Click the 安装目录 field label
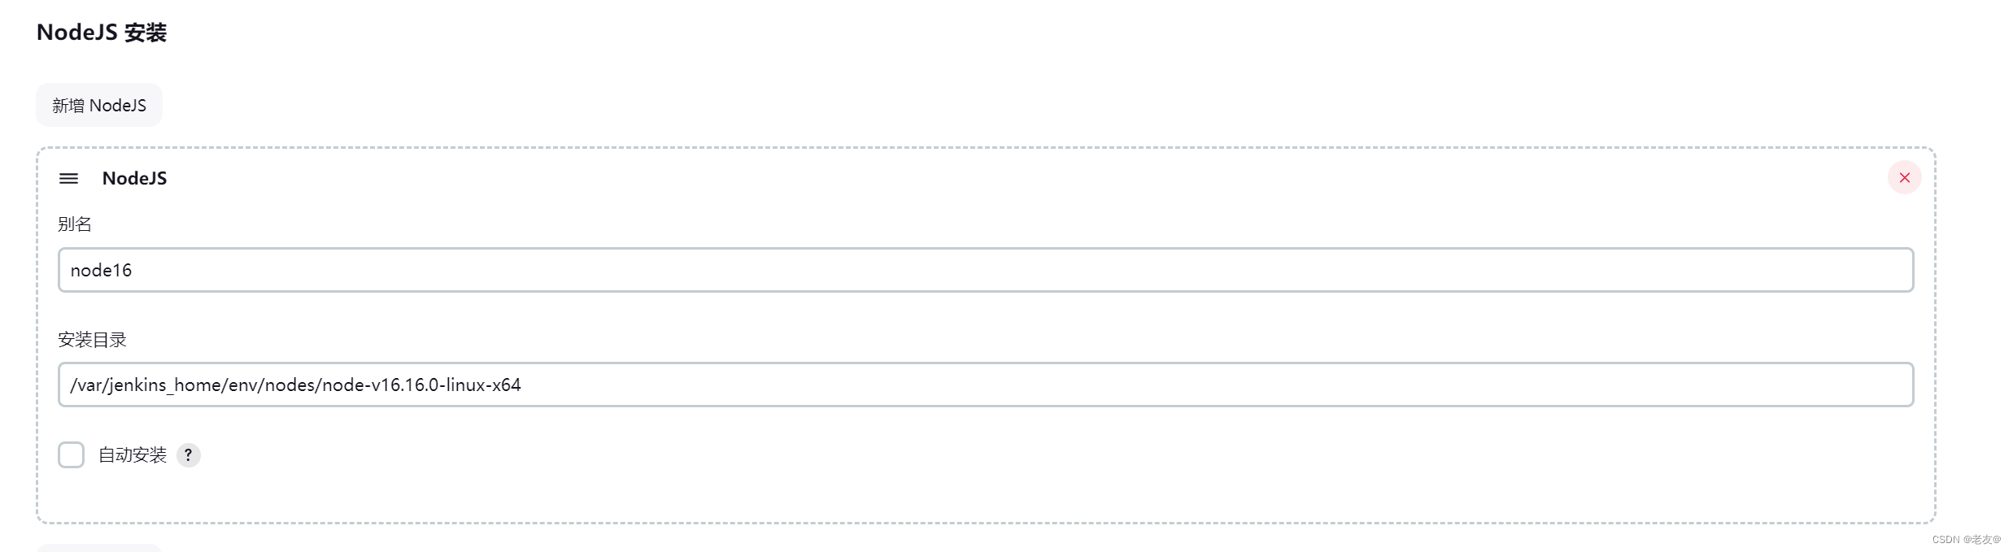The image size is (2013, 552). click(x=93, y=340)
